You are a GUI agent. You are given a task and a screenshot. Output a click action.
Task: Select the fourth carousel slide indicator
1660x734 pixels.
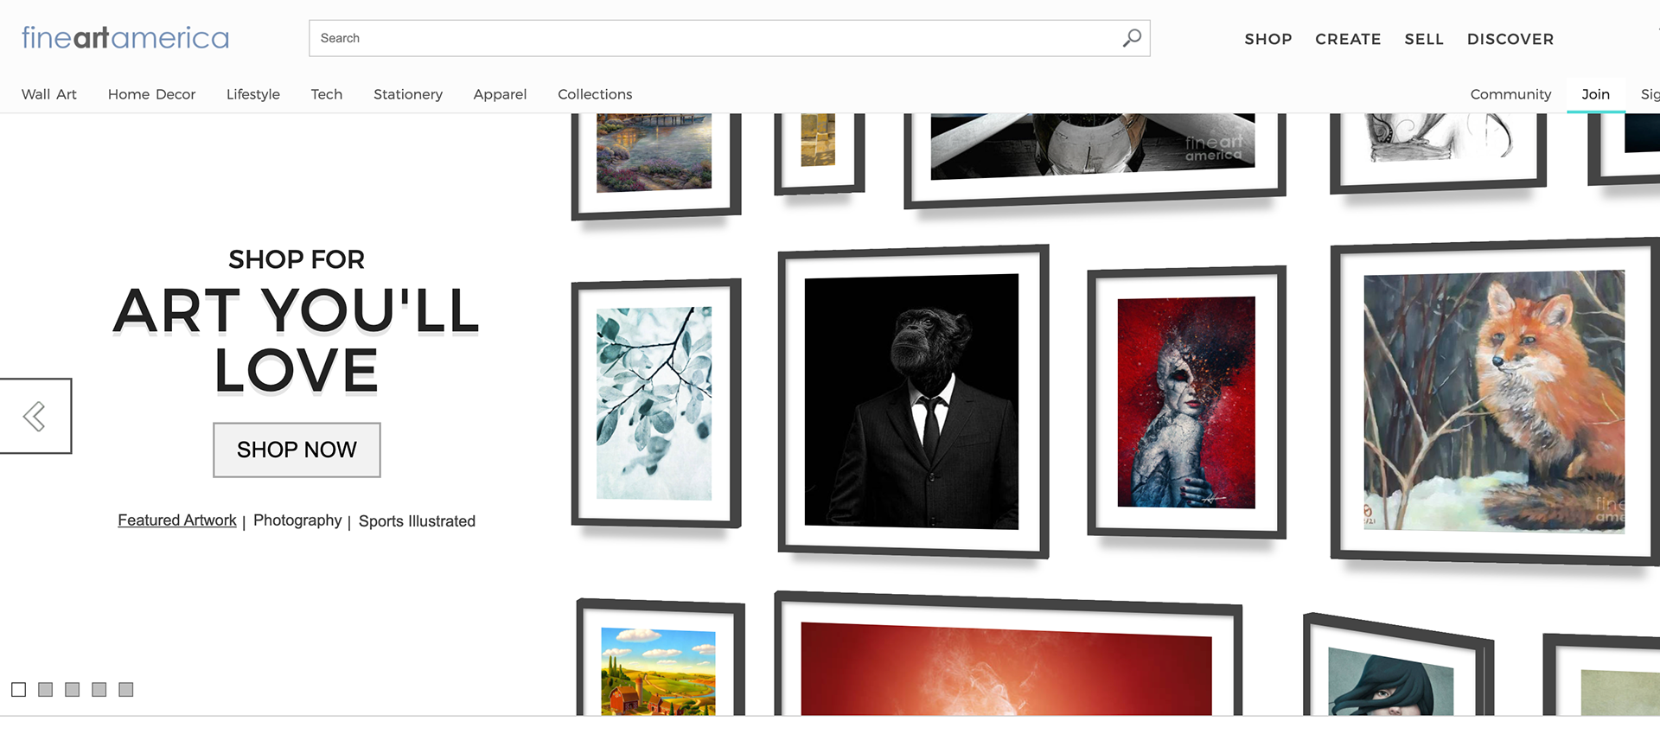click(99, 689)
